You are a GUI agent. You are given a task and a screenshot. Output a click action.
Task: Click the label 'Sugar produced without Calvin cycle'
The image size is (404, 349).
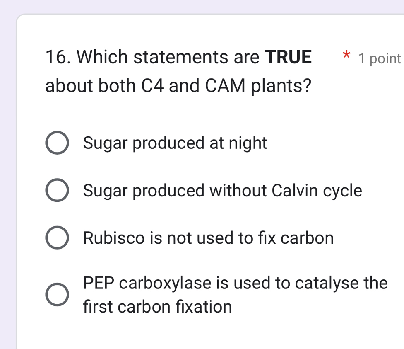point(223,191)
